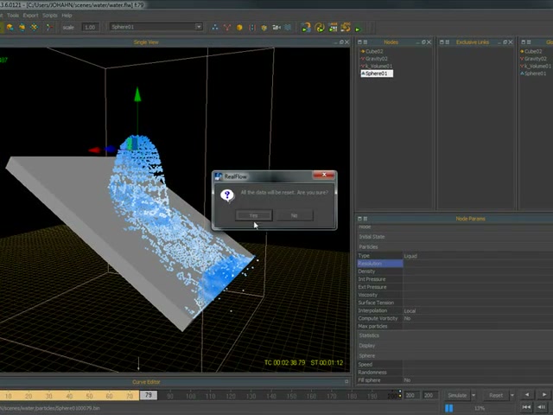Viewport: 553px width, 415px height.
Task: Click the orange cube icon at toolbar start
Action: coord(10,27)
